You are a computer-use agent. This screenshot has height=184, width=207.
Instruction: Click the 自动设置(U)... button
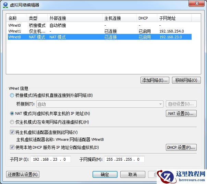pos(181,104)
